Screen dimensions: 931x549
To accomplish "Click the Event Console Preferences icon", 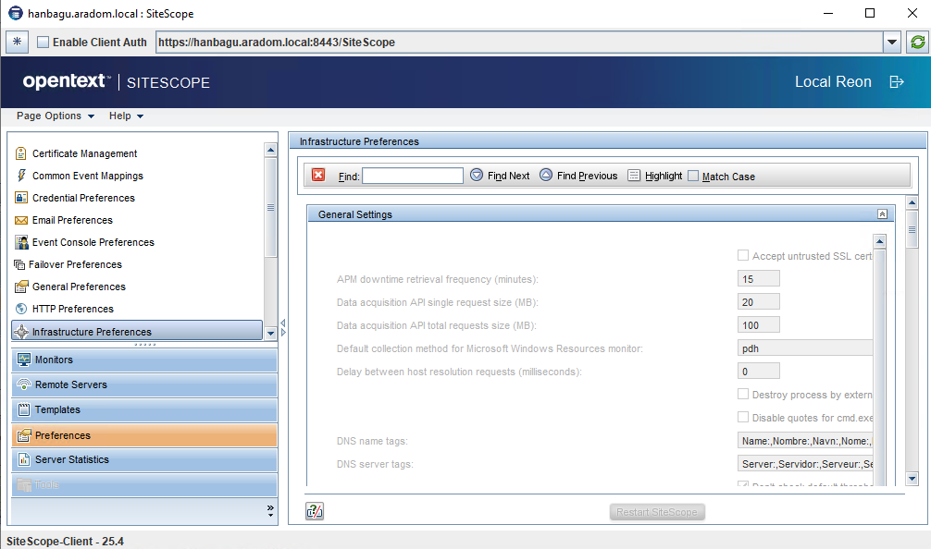I will point(21,242).
